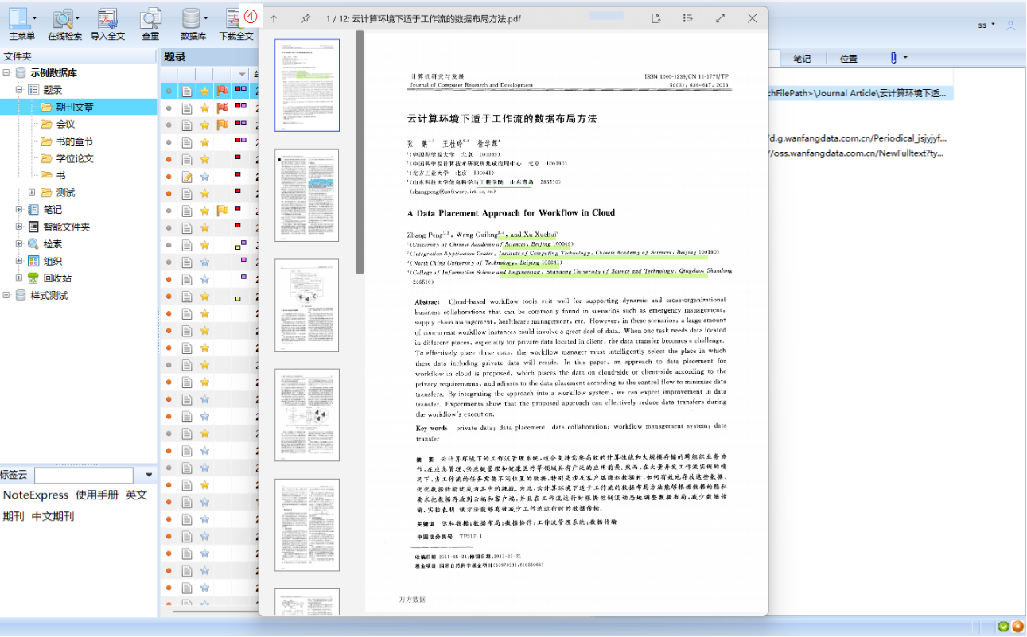The width and height of the screenshot is (1027, 637).
Task: Expand the 测试 folder node
Action: click(x=32, y=192)
